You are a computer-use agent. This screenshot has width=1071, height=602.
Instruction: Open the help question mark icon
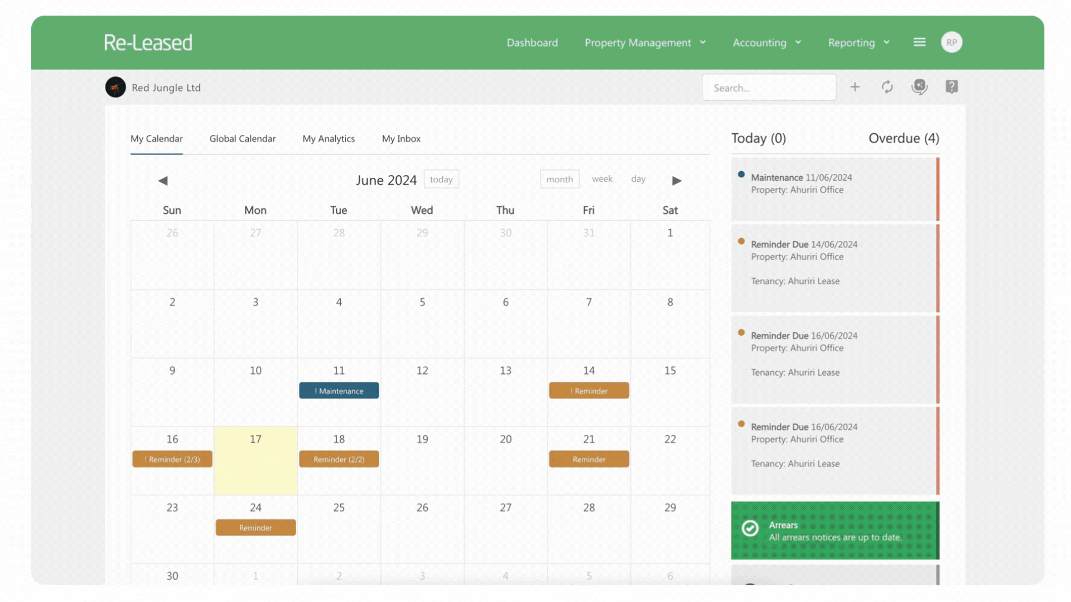pyautogui.click(x=952, y=87)
